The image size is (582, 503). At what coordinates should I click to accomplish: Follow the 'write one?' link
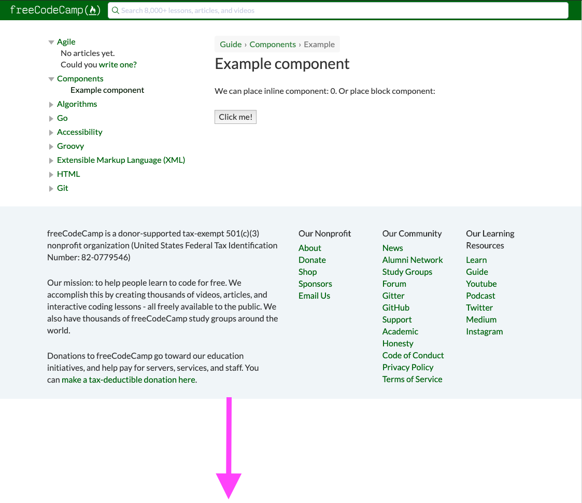pyautogui.click(x=118, y=65)
